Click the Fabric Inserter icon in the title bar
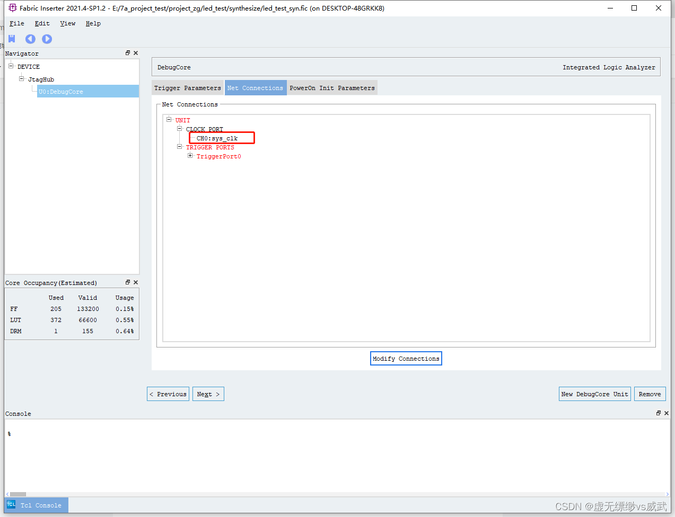 tap(12, 8)
